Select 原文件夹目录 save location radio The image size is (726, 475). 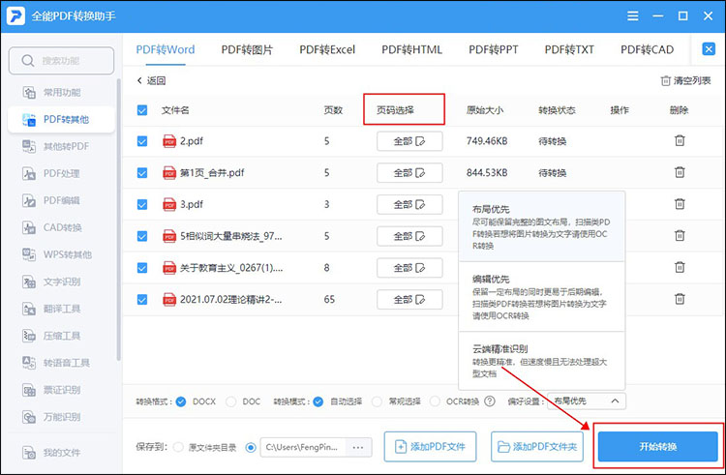178,447
